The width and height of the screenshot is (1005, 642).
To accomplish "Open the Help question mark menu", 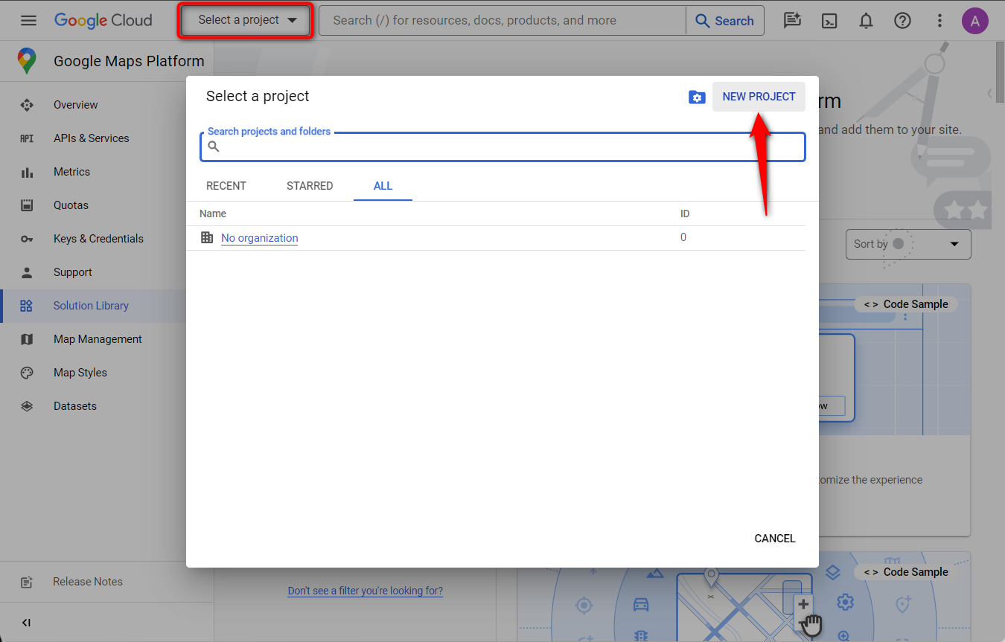I will (902, 21).
